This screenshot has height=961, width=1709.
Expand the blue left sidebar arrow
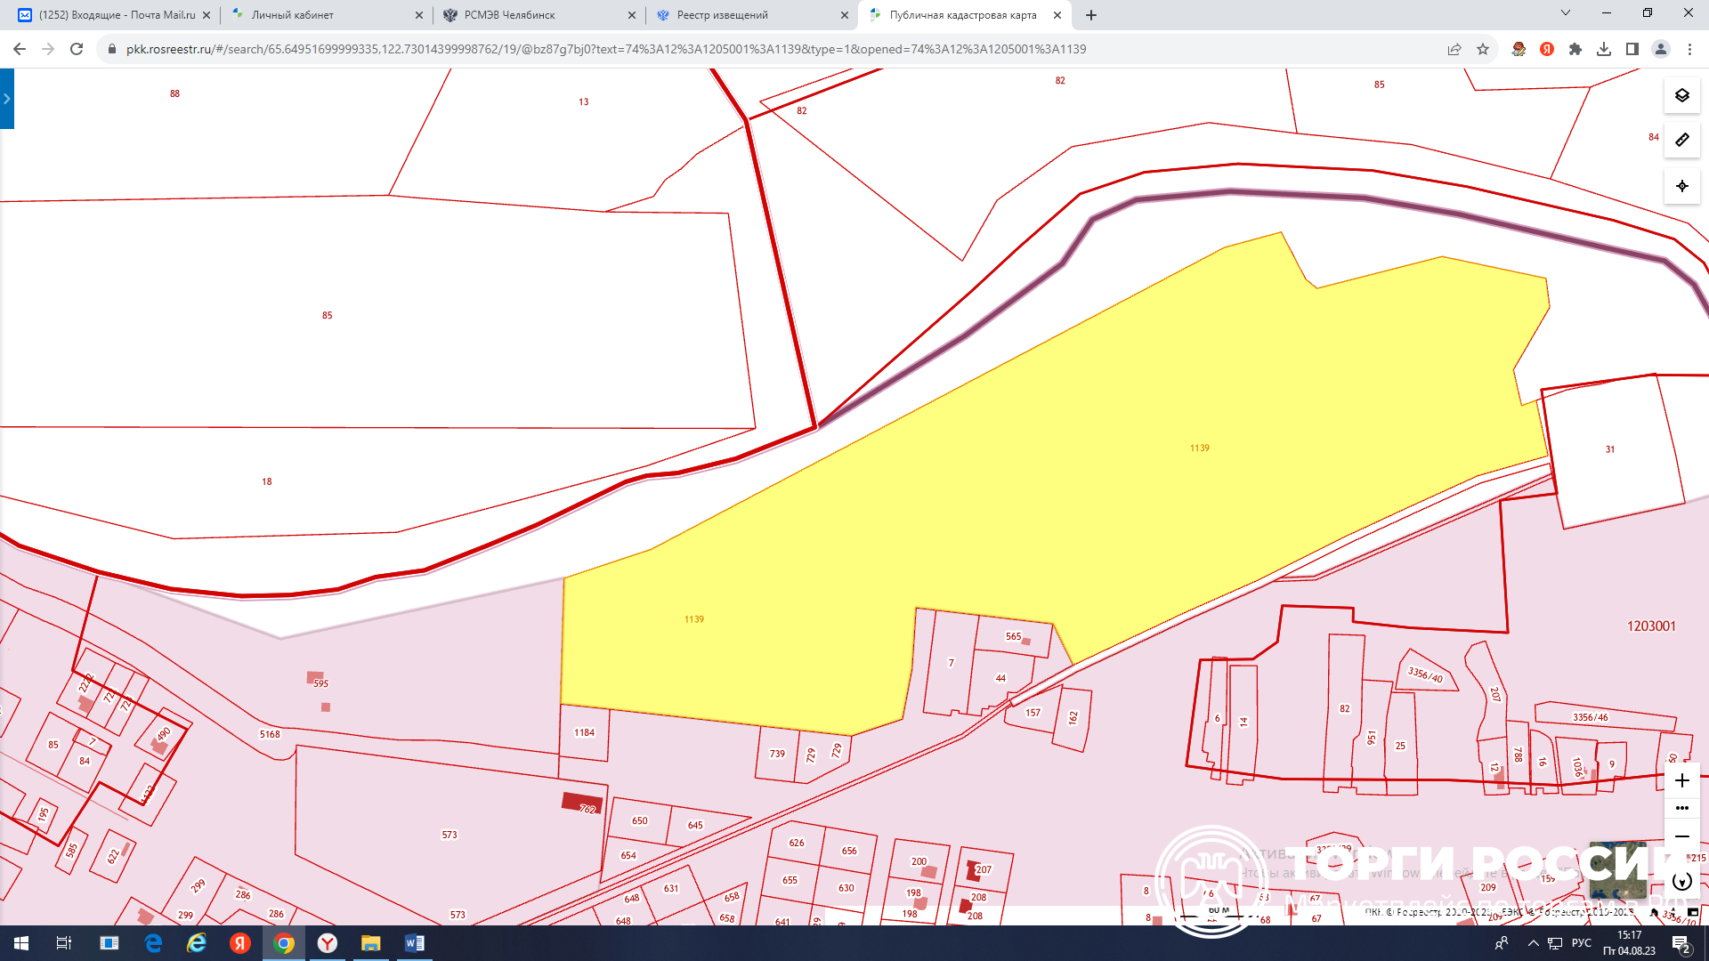point(7,99)
